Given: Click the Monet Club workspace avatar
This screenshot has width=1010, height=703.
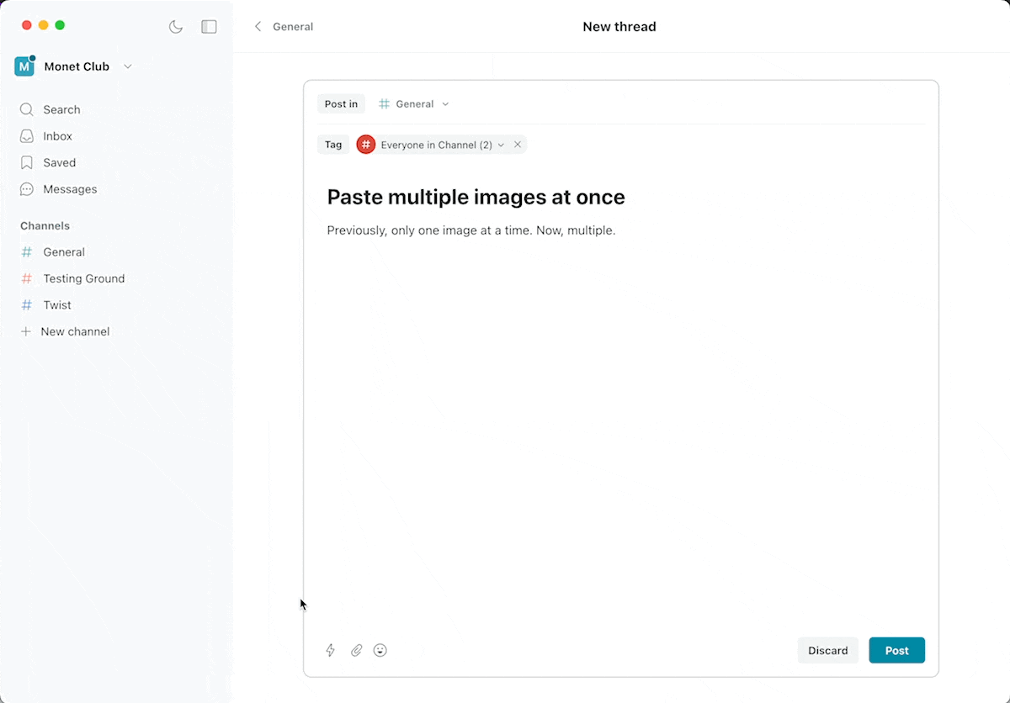Looking at the screenshot, I should [24, 66].
